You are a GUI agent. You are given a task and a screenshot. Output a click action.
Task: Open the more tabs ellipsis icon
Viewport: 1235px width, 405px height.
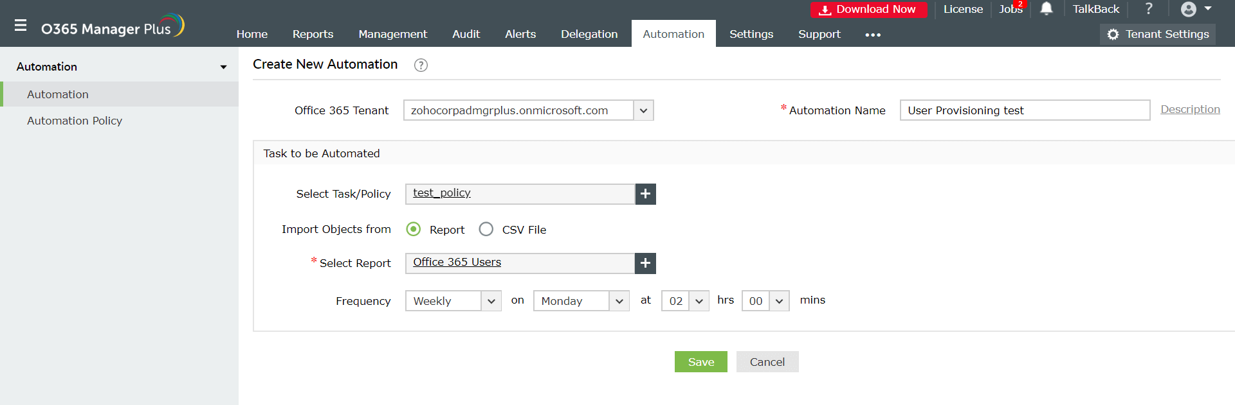(x=873, y=35)
